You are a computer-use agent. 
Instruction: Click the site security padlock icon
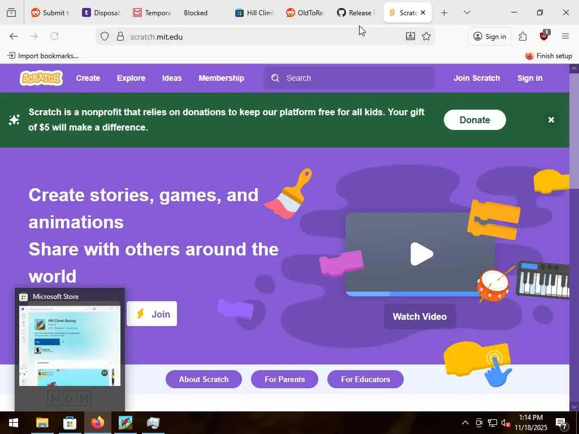[x=120, y=36]
